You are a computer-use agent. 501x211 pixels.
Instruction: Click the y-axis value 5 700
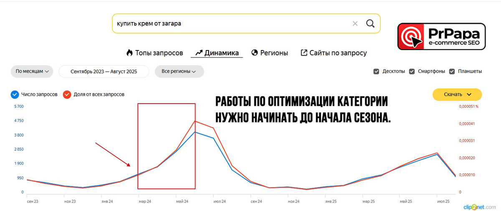(x=18, y=106)
